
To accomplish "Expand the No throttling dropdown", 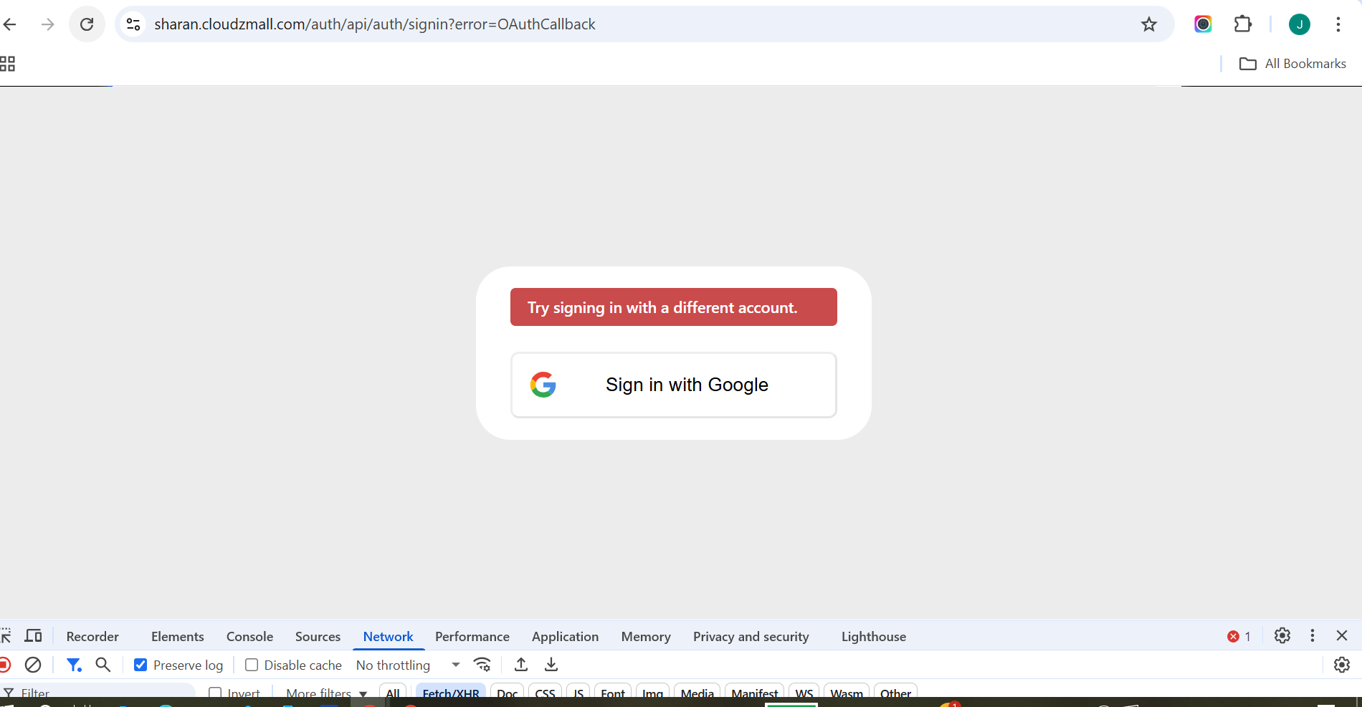I will click(408, 665).
